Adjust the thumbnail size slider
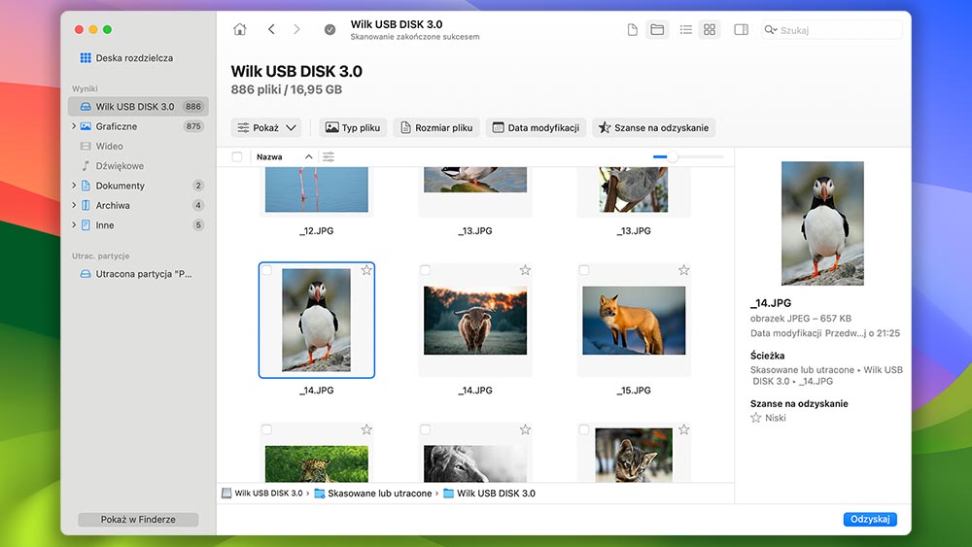 click(673, 156)
